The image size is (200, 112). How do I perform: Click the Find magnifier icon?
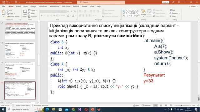click(x=171, y=10)
